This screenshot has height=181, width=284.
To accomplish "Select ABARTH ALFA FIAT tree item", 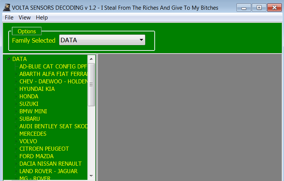I will click(53, 74).
